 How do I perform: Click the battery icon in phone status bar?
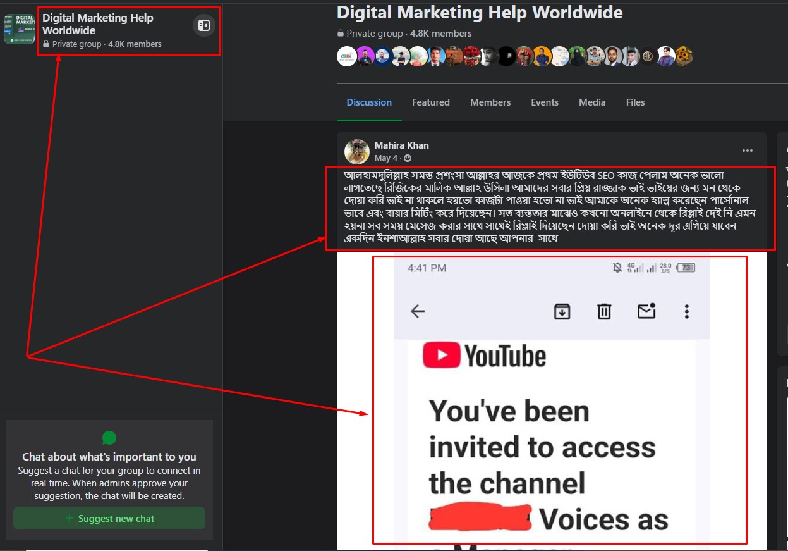pyautogui.click(x=686, y=268)
